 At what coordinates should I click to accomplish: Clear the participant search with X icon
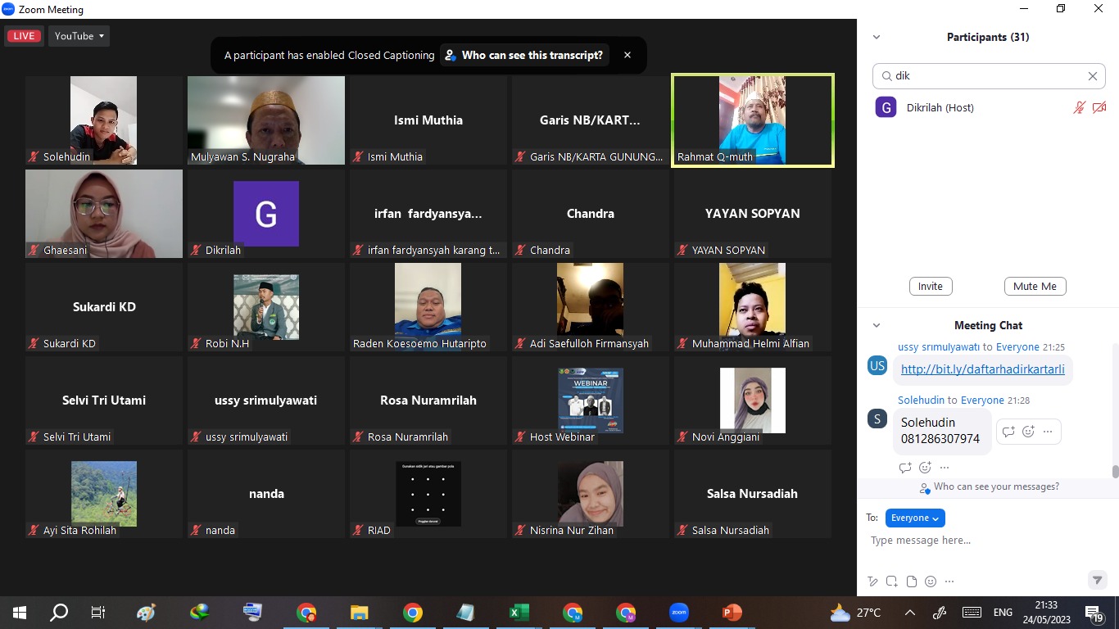pos(1092,76)
